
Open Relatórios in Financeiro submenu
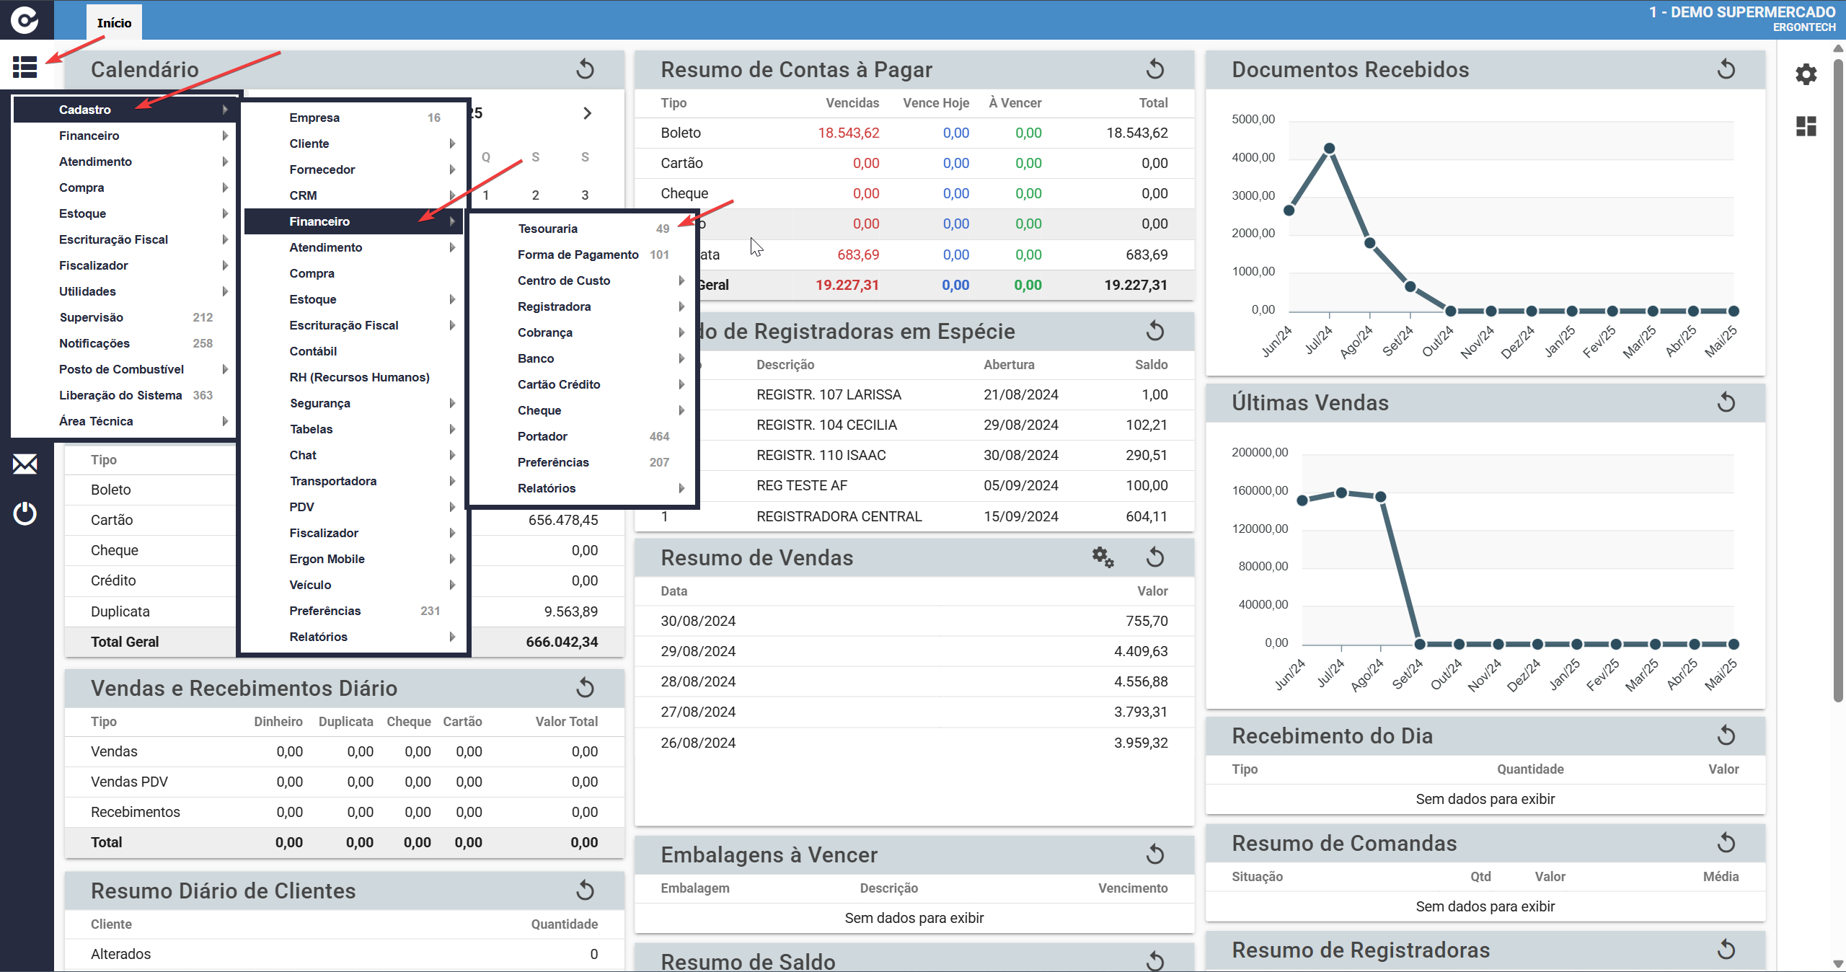[x=583, y=488]
